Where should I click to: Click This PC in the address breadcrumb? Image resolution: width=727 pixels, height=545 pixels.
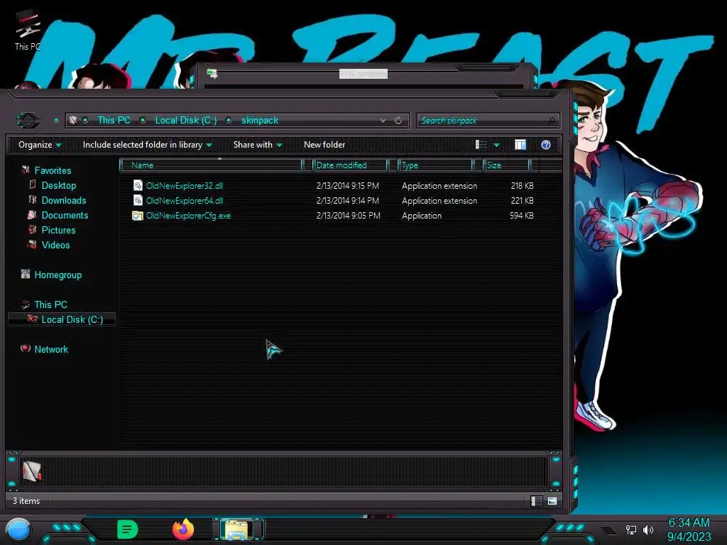pyautogui.click(x=114, y=120)
